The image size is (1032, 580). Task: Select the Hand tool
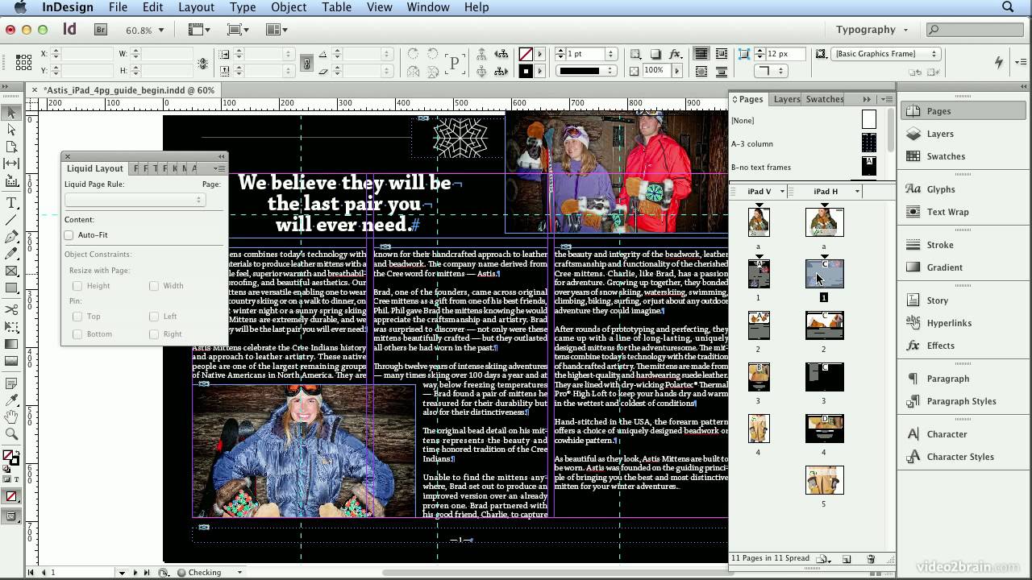coord(11,416)
